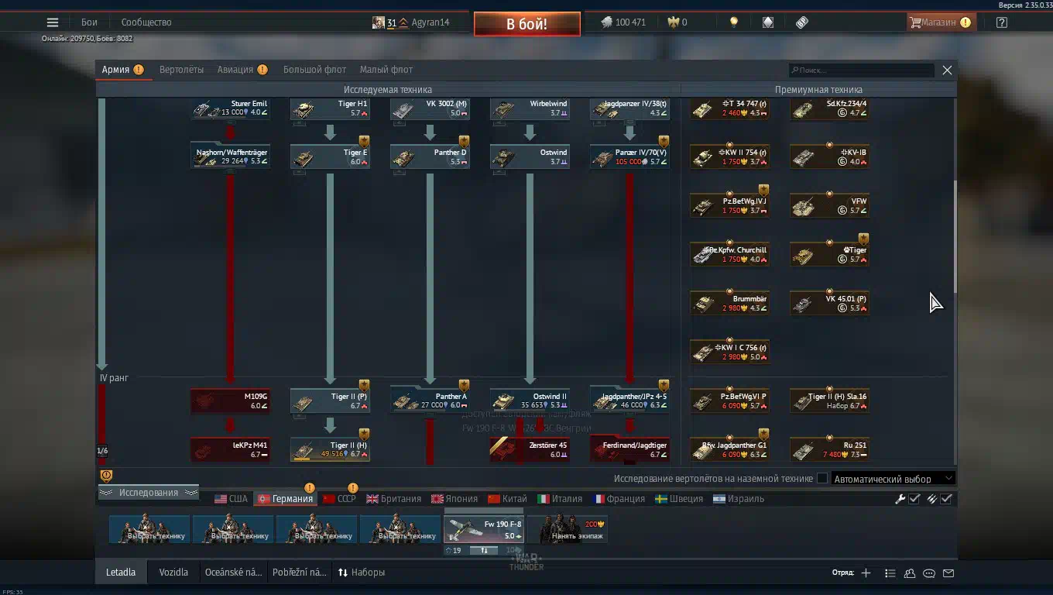The height and width of the screenshot is (595, 1053).
Task: Open the help question mark icon
Action: (x=1002, y=22)
